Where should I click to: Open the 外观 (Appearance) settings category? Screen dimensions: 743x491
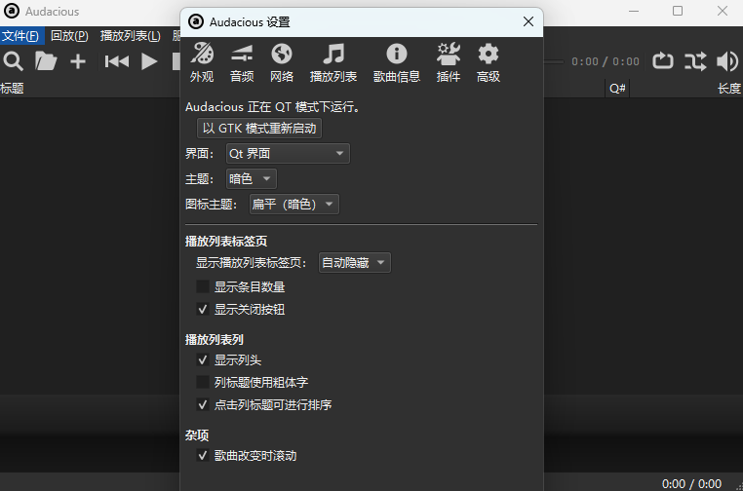click(x=202, y=62)
